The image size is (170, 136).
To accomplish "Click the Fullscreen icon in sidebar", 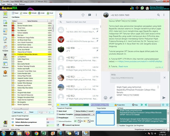I will tap(5, 65).
